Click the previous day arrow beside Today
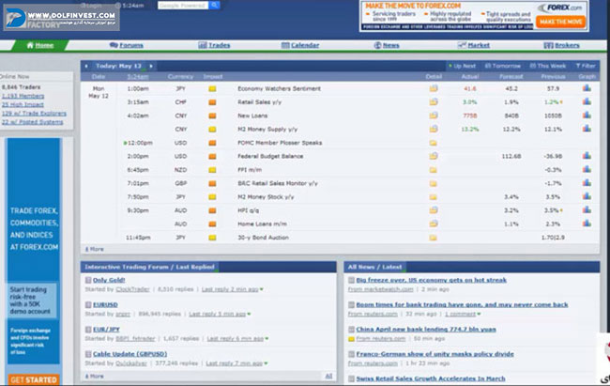Viewport: 610px width, 386px height. [x=86, y=66]
